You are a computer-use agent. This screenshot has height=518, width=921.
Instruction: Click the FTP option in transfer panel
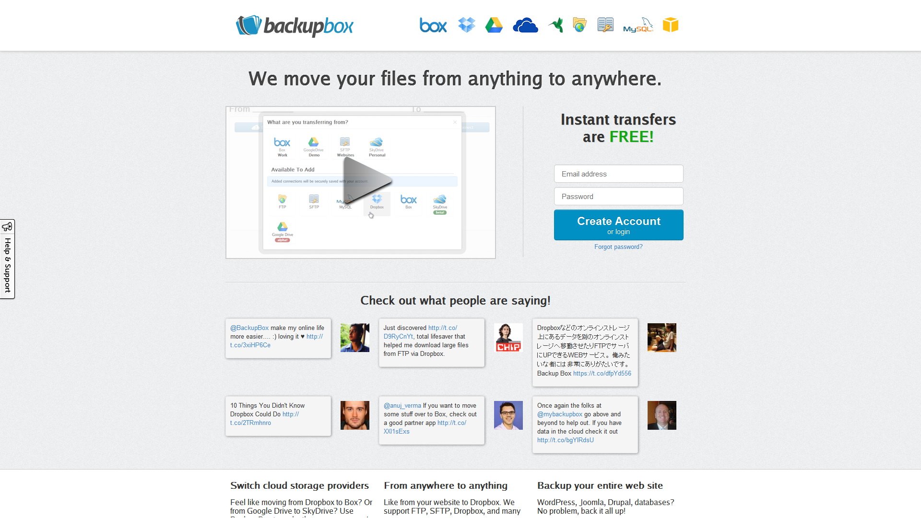coord(282,201)
